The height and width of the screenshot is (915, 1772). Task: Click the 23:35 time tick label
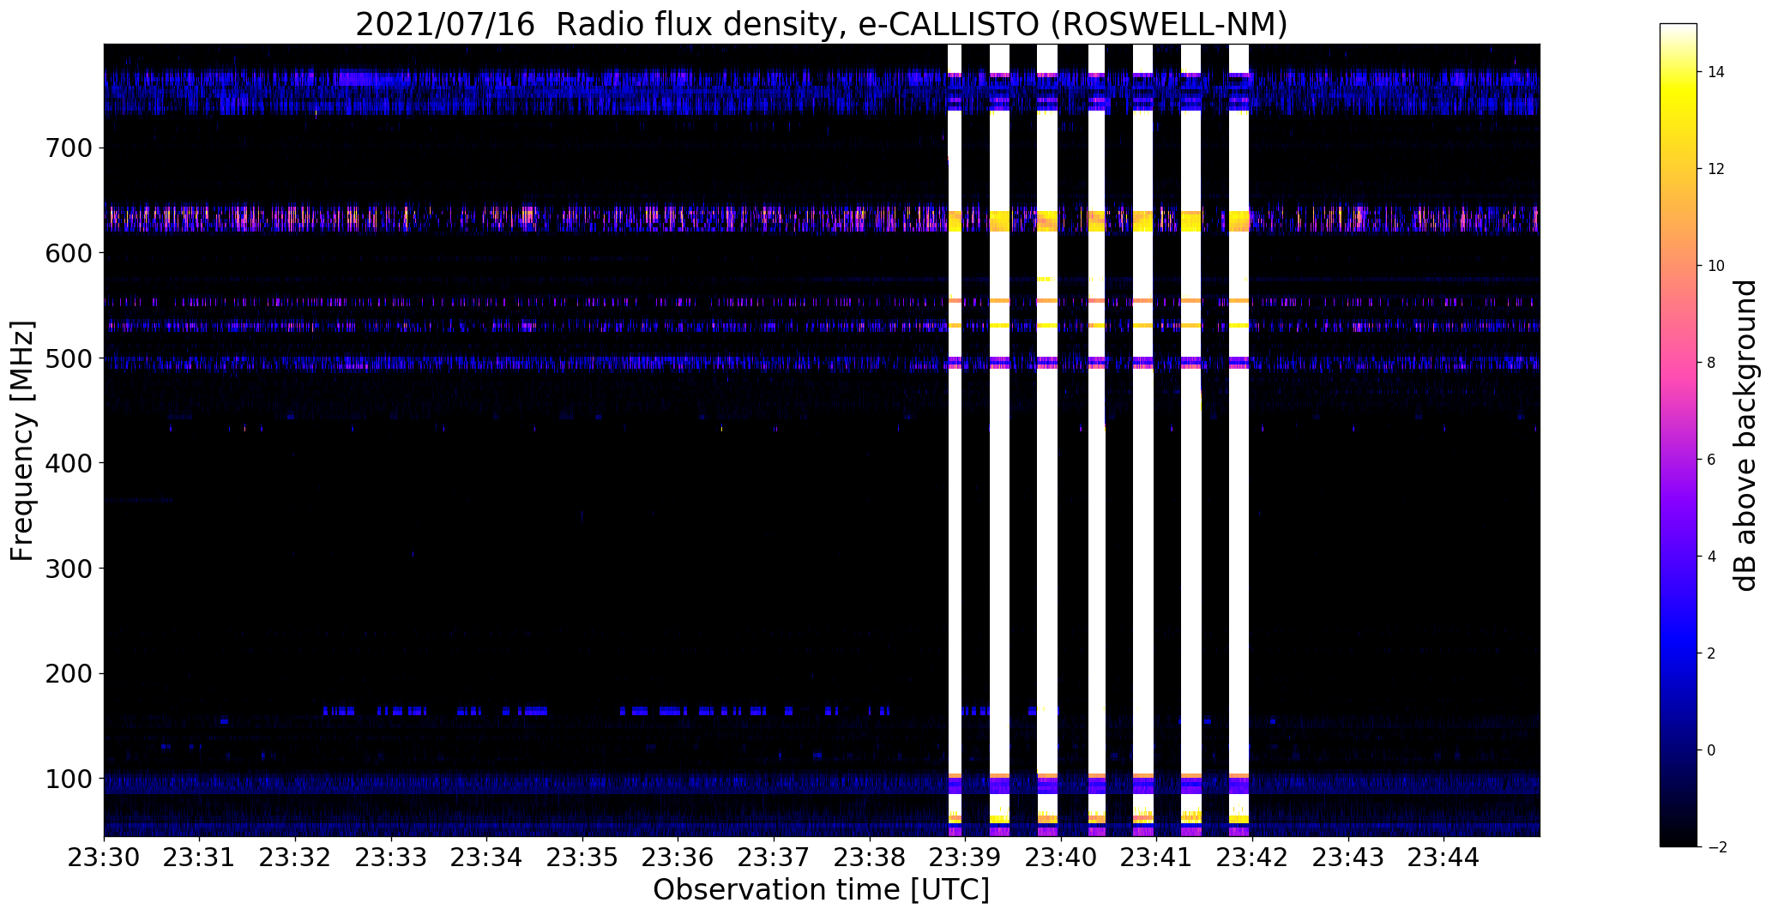click(582, 858)
